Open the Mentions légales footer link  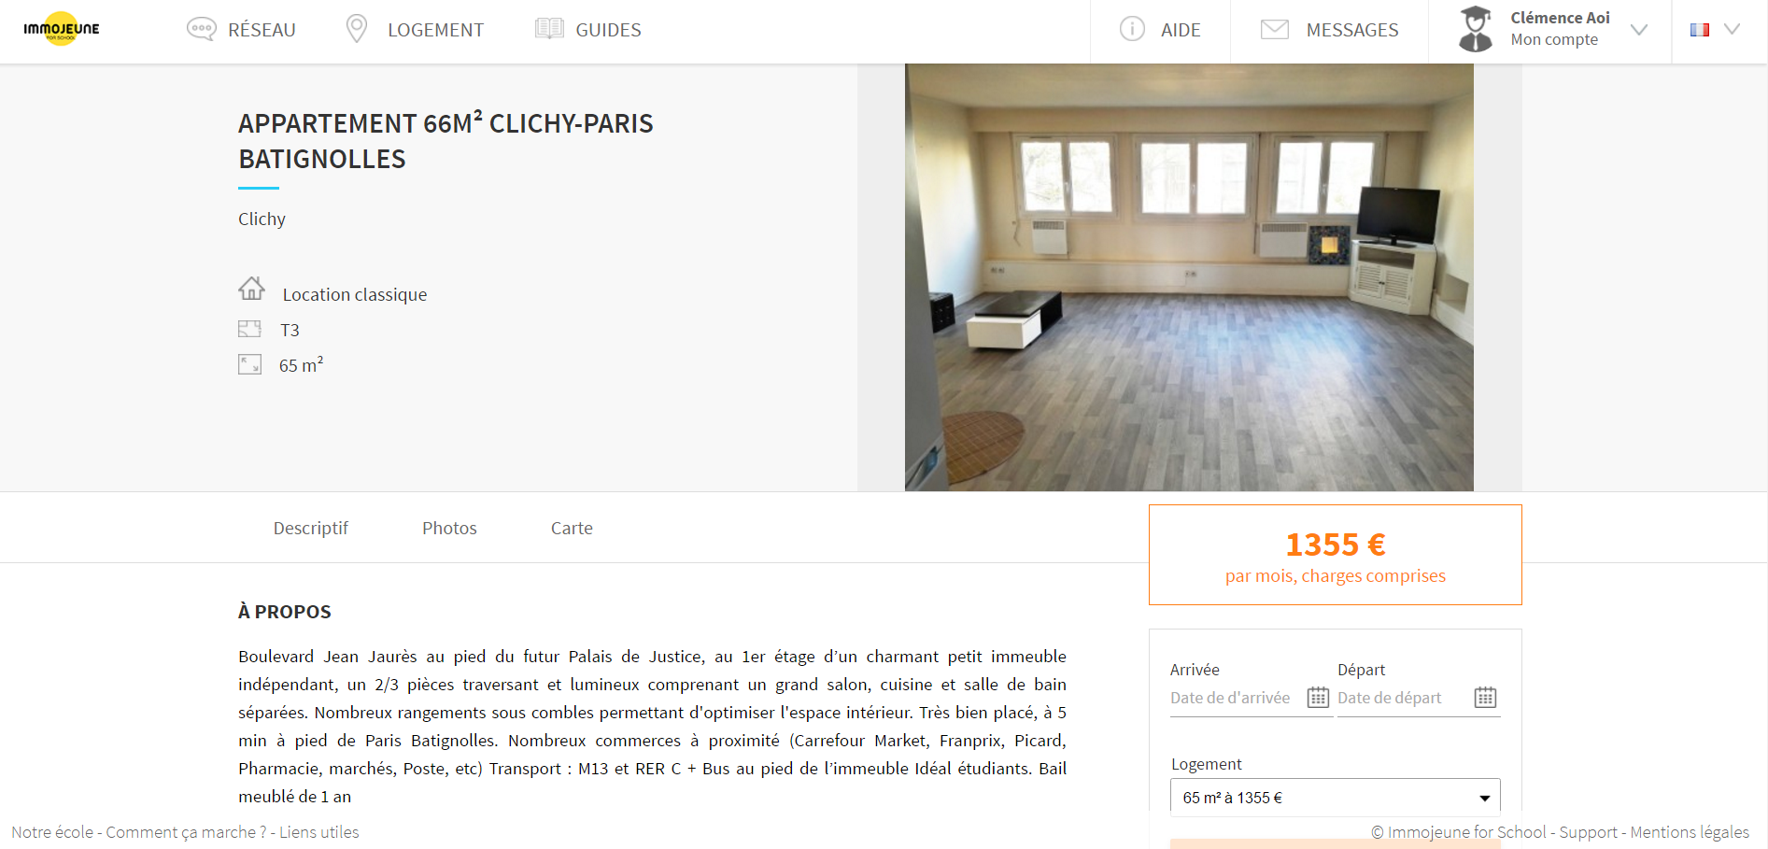point(1690,832)
